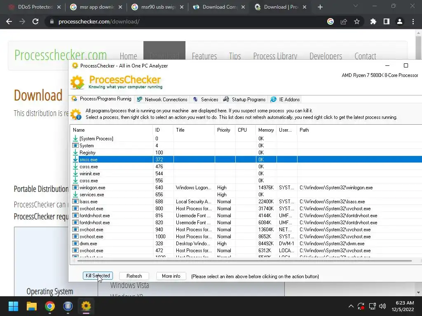Toggle Chrome side panel icon

[387, 21]
